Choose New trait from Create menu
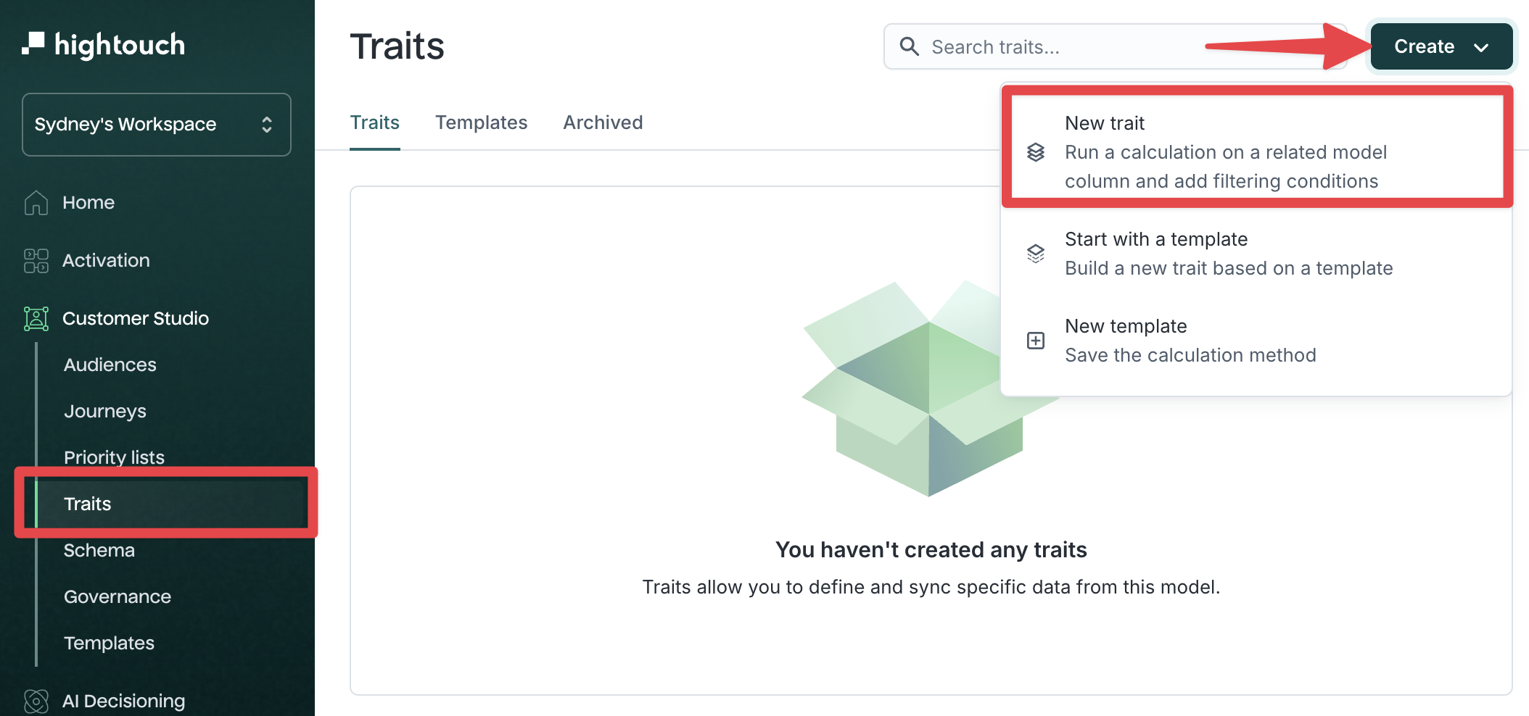Viewport: 1529px width, 716px height. pyautogui.click(x=1224, y=152)
